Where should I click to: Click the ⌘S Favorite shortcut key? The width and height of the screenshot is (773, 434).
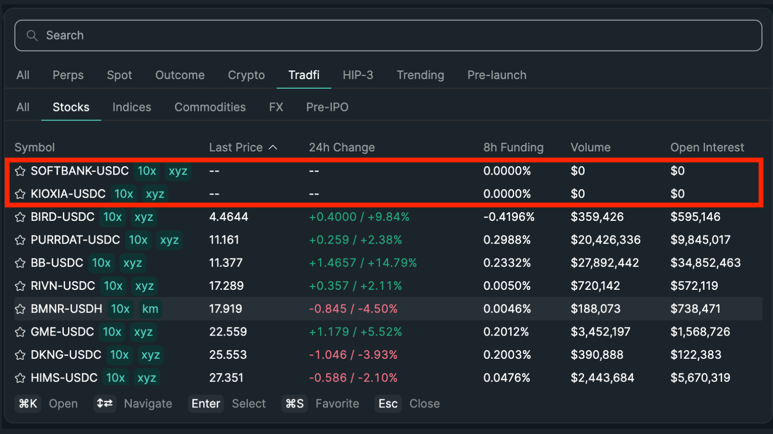pyautogui.click(x=295, y=403)
